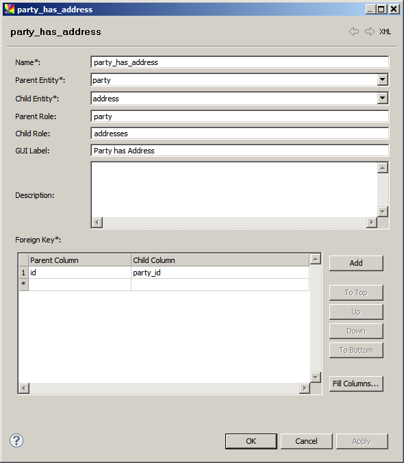Screen dimensions: 404x463
Task: Select row header number 1
Action: [x=23, y=273]
